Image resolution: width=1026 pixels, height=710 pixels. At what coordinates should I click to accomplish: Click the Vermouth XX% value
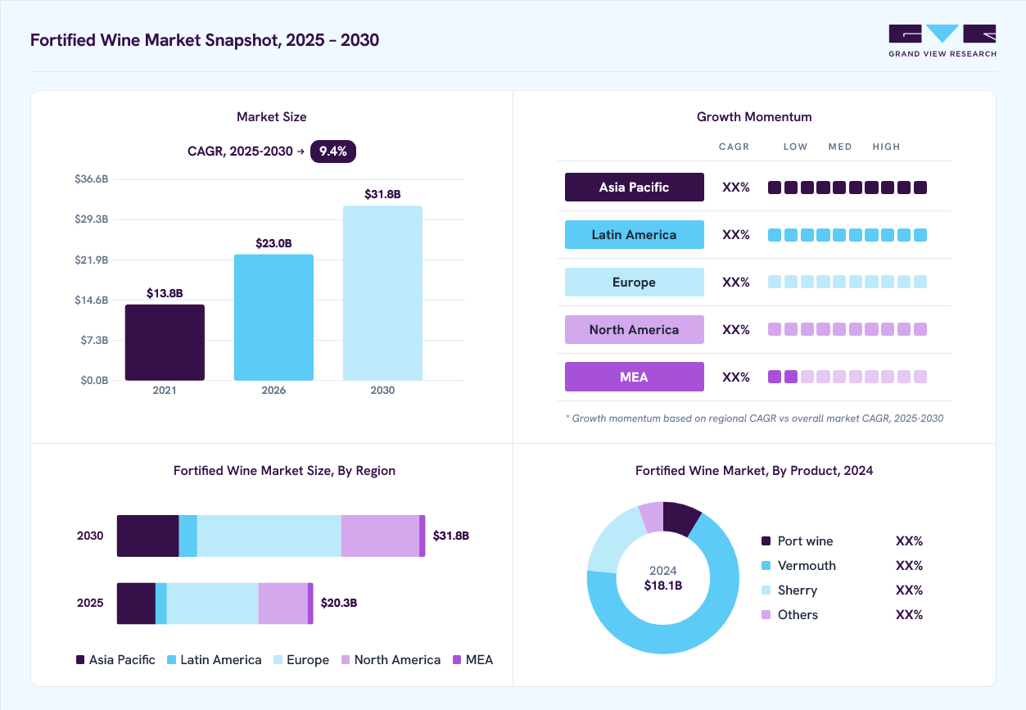click(x=909, y=566)
